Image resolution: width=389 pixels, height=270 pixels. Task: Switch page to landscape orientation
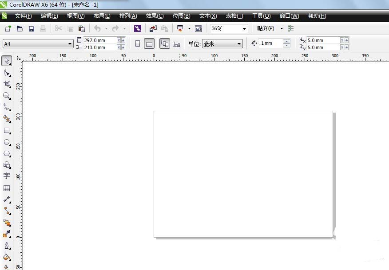click(149, 43)
